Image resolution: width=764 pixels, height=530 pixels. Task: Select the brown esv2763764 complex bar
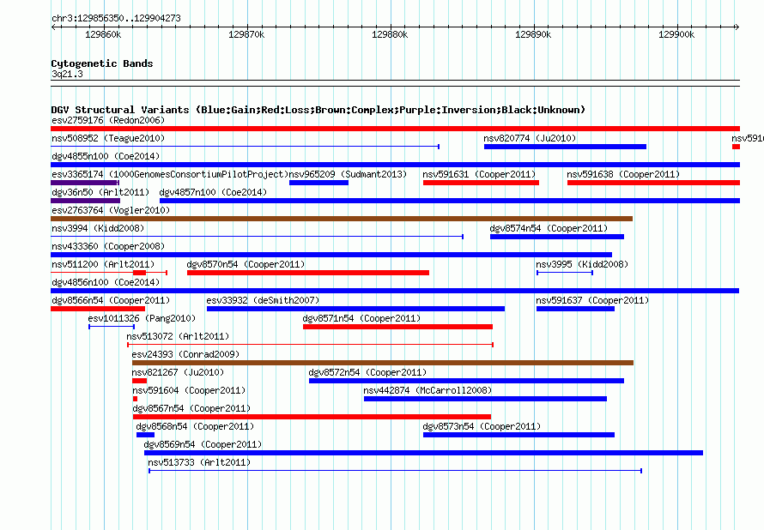point(342,219)
